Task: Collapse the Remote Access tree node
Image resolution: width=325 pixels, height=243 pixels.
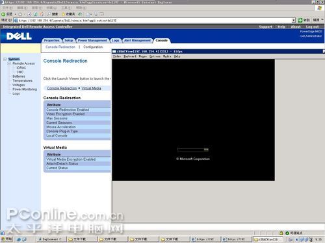Action: click(x=9, y=64)
